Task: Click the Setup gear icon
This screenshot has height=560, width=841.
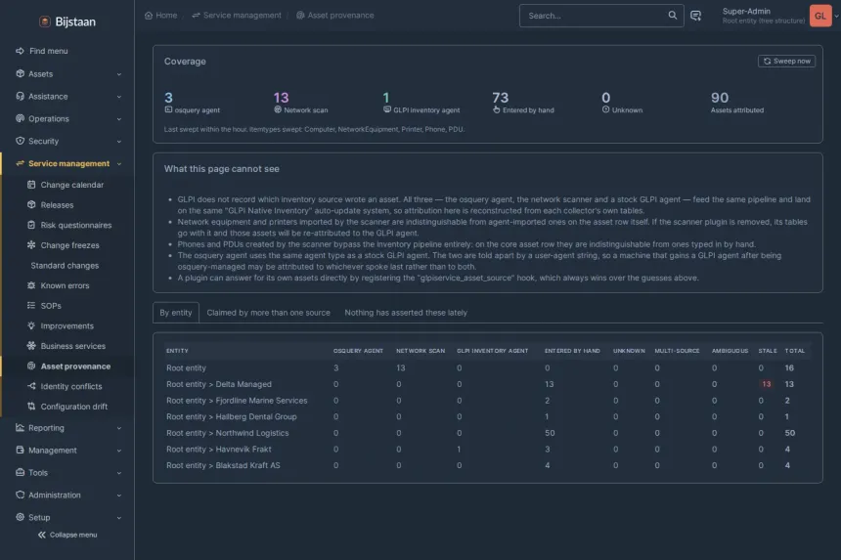Action: coord(21,517)
